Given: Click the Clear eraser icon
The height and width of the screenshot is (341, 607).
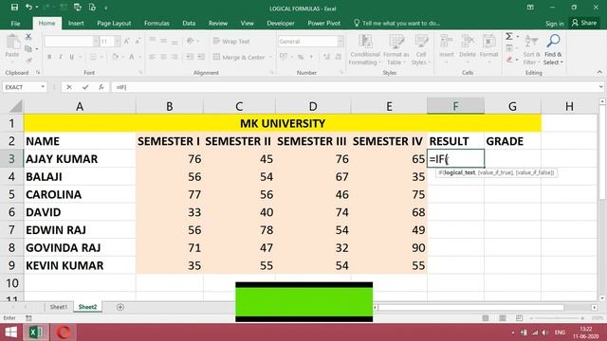Looking at the screenshot, I should point(509,60).
